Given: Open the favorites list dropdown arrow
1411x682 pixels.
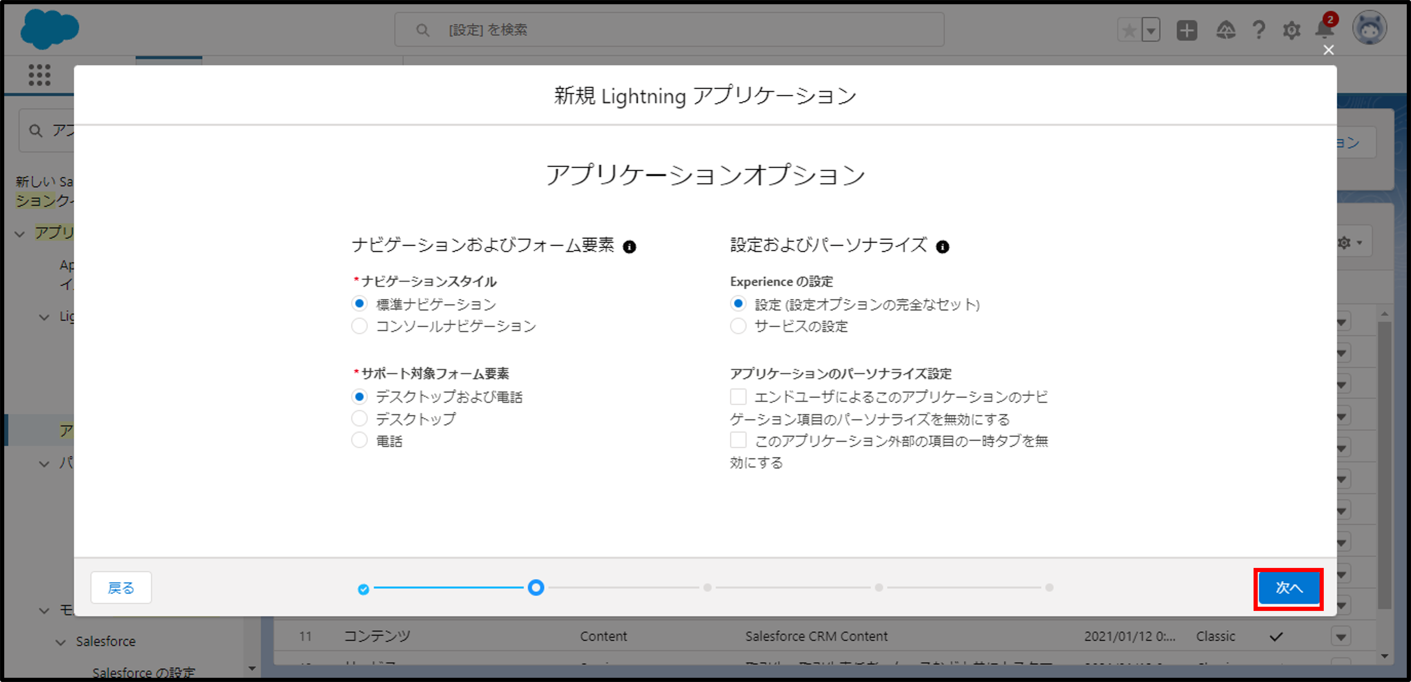Looking at the screenshot, I should (x=1151, y=30).
